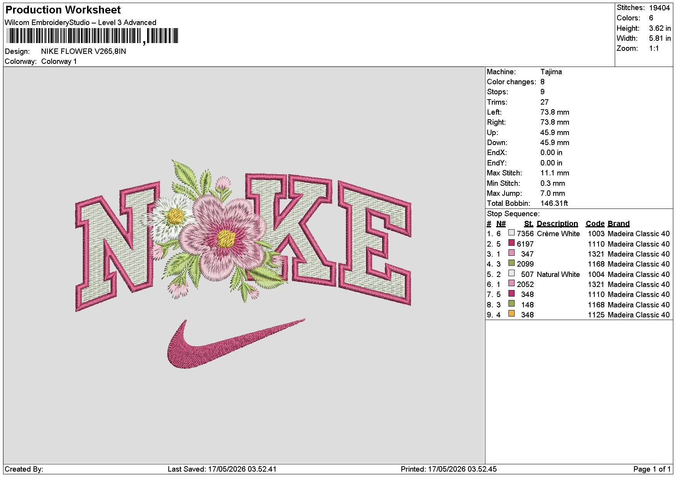Click the code '1003' in the stop sequence
The height and width of the screenshot is (477, 676).
point(596,234)
